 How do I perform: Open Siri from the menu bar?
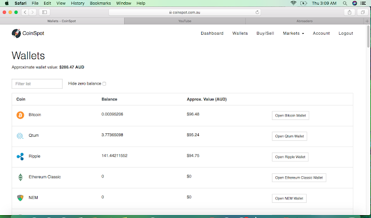click(354, 3)
